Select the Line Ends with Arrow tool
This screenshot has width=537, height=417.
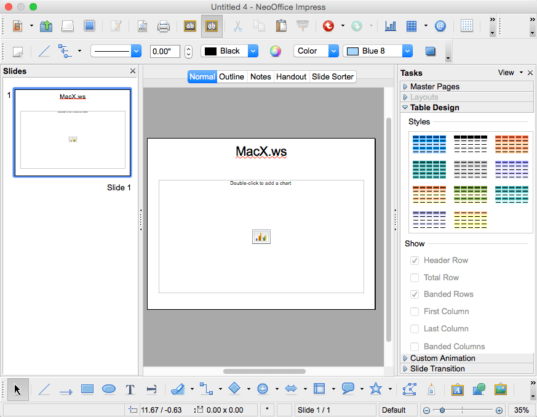(x=66, y=391)
